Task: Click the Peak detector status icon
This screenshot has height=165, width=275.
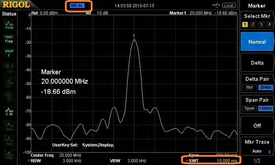Action: [x=9, y=25]
